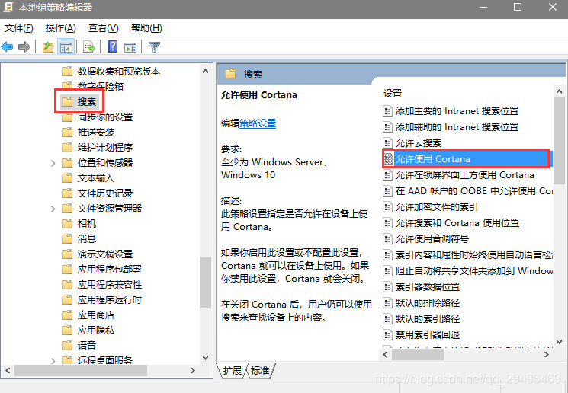Open the 查看(V) menu
Screen dimensions: 568x393
click(x=103, y=28)
